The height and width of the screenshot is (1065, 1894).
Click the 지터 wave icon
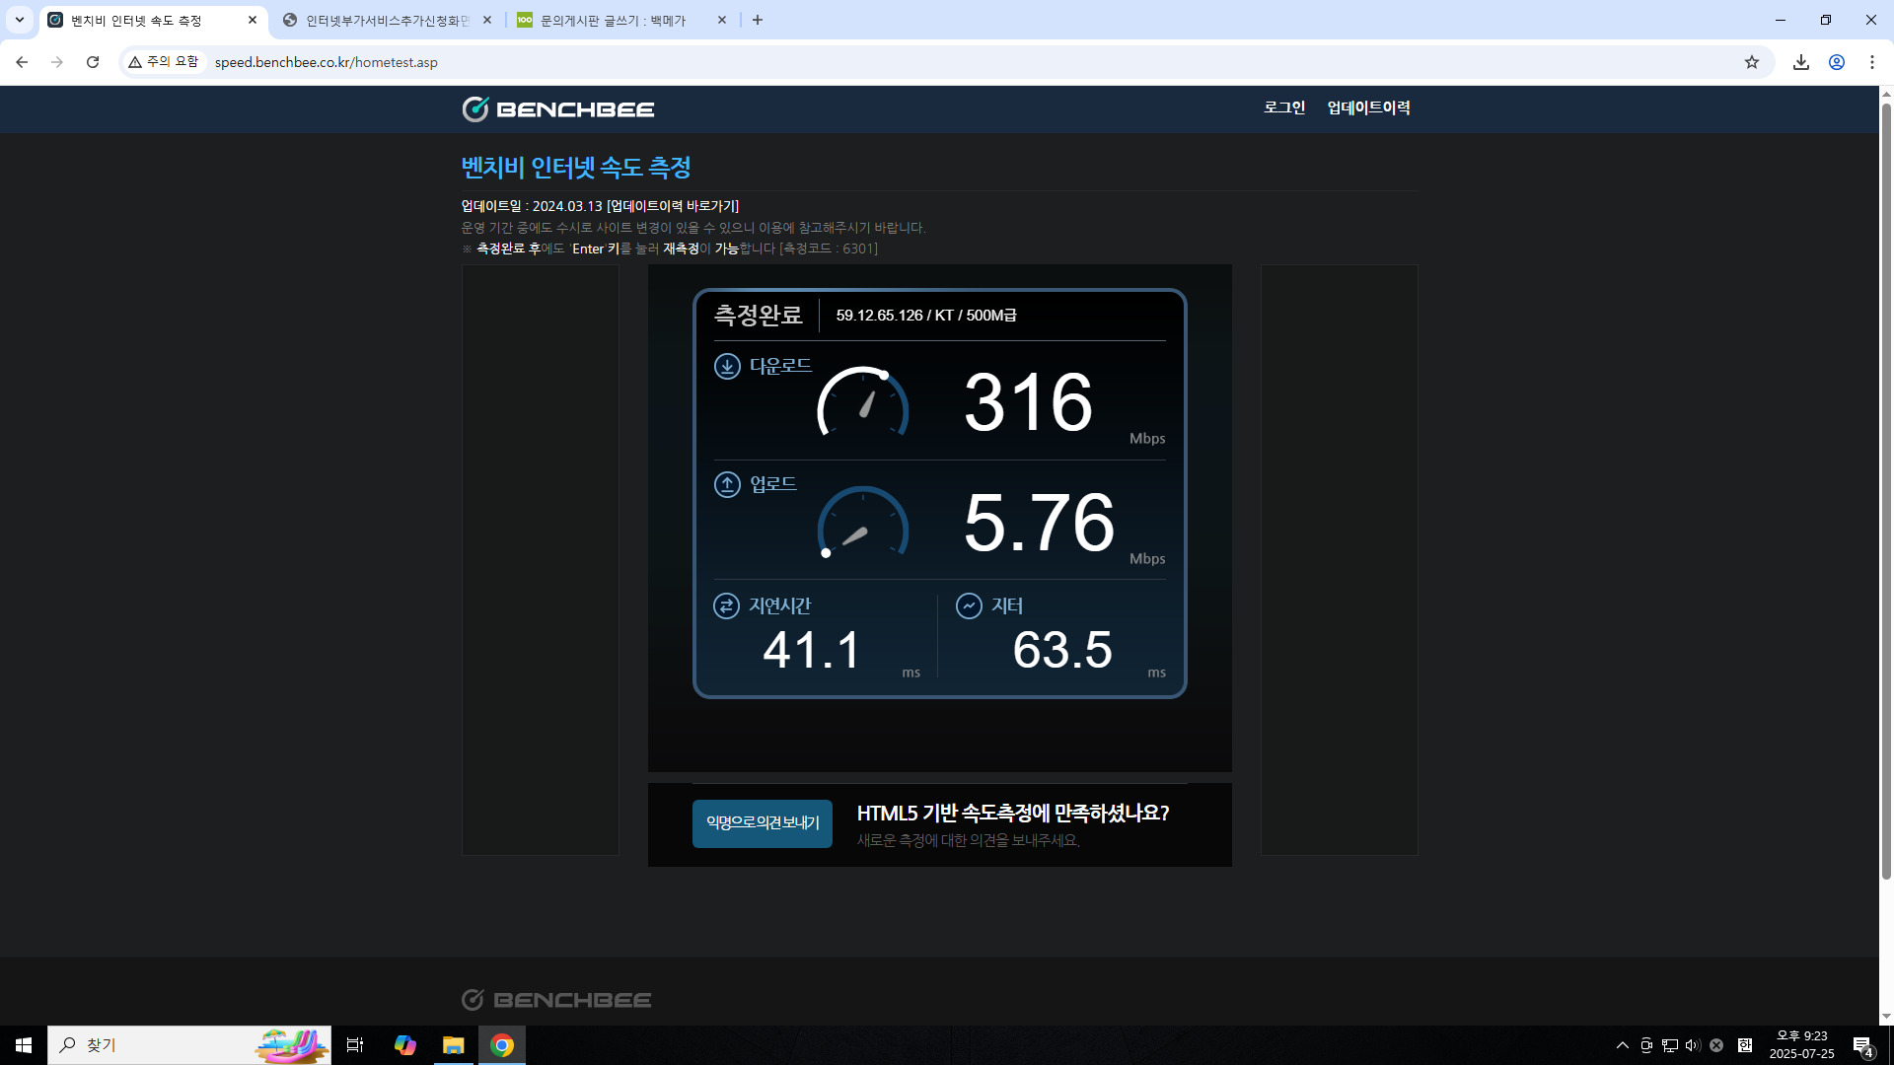click(969, 605)
